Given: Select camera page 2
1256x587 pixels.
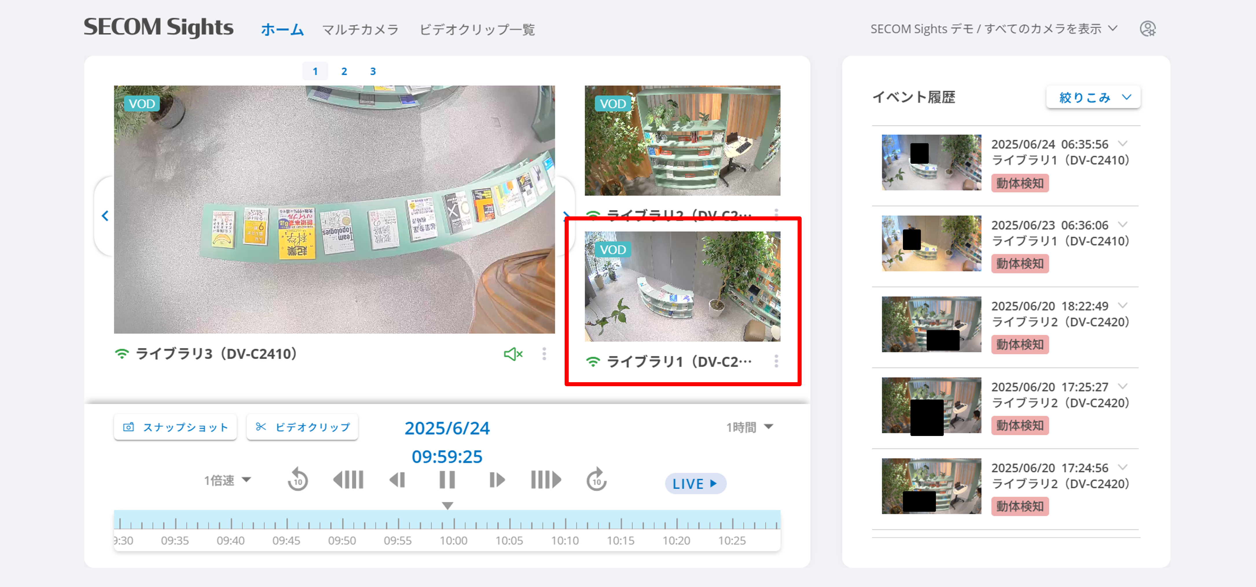Looking at the screenshot, I should click(344, 71).
